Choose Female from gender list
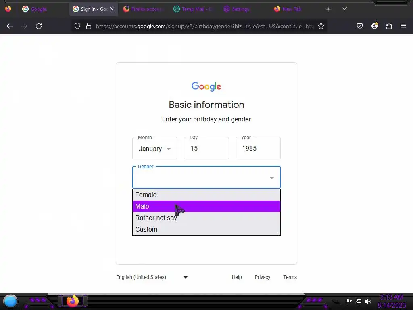Viewport: 413px width, 310px height. (x=206, y=195)
